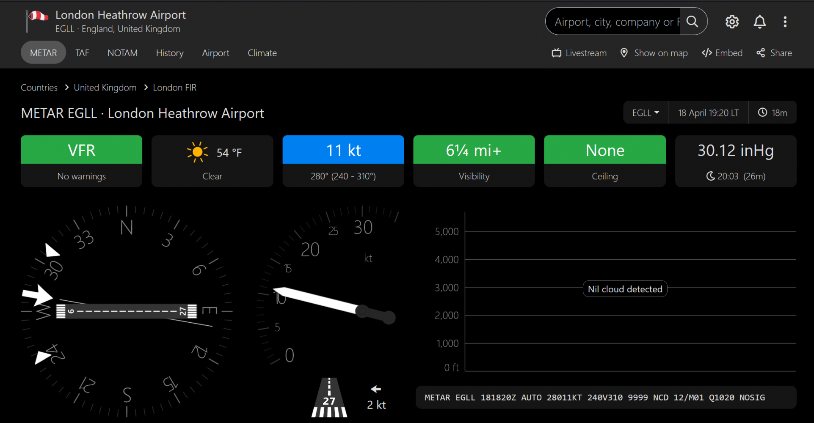Open the Countries breadcrumb link
Image resolution: width=814 pixels, height=423 pixels.
click(39, 88)
